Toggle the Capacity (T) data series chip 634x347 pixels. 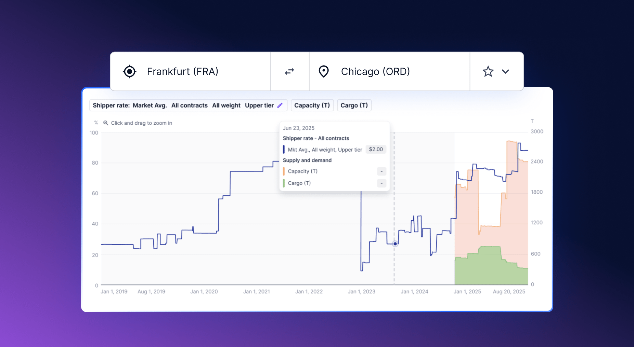coord(312,105)
